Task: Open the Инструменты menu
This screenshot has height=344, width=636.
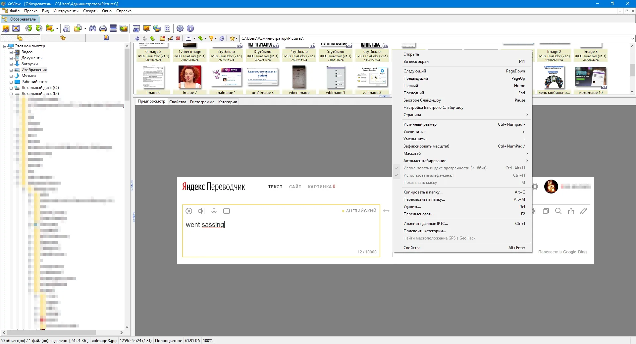Action: pos(66,11)
